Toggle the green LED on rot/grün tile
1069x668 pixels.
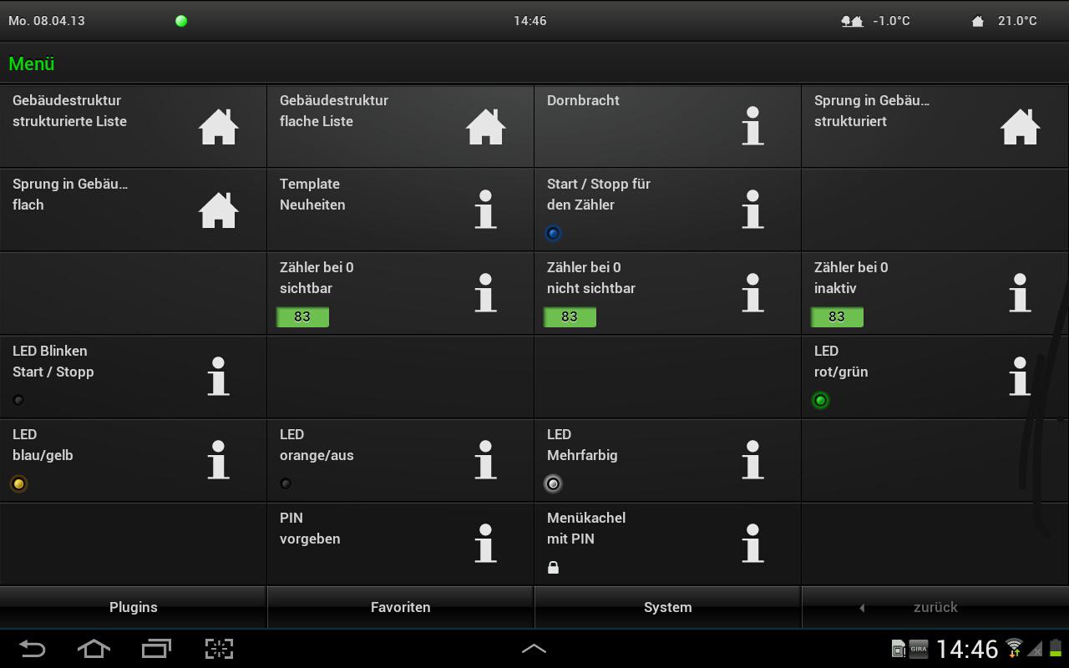tap(820, 400)
